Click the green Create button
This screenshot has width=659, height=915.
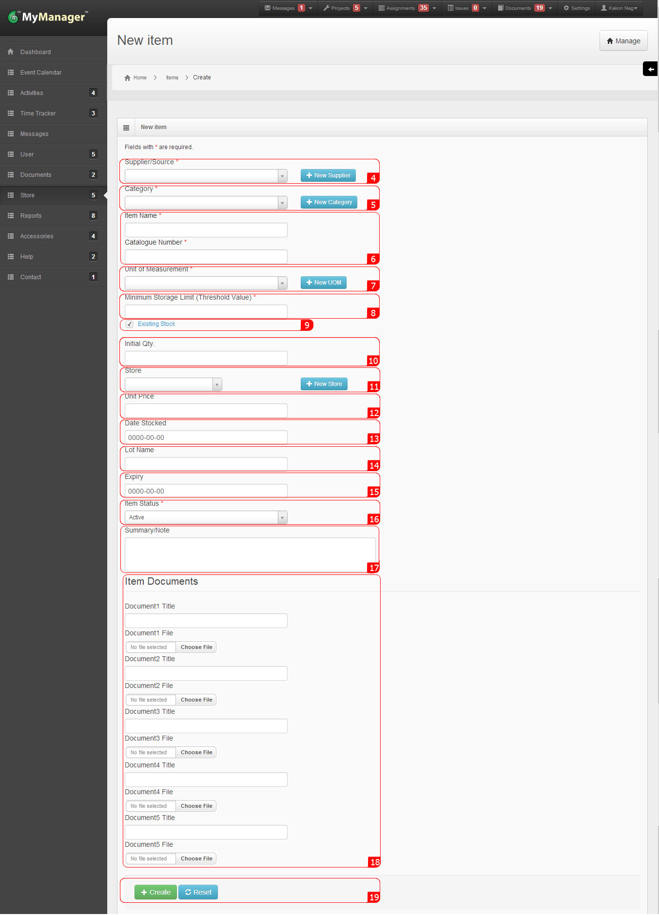155,892
